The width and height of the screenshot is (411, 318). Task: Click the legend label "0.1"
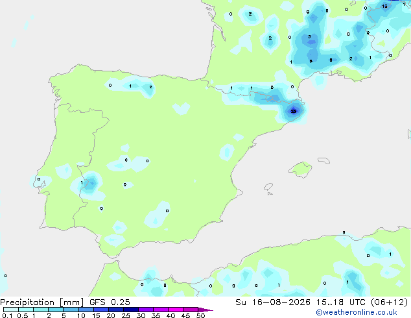[7, 315]
